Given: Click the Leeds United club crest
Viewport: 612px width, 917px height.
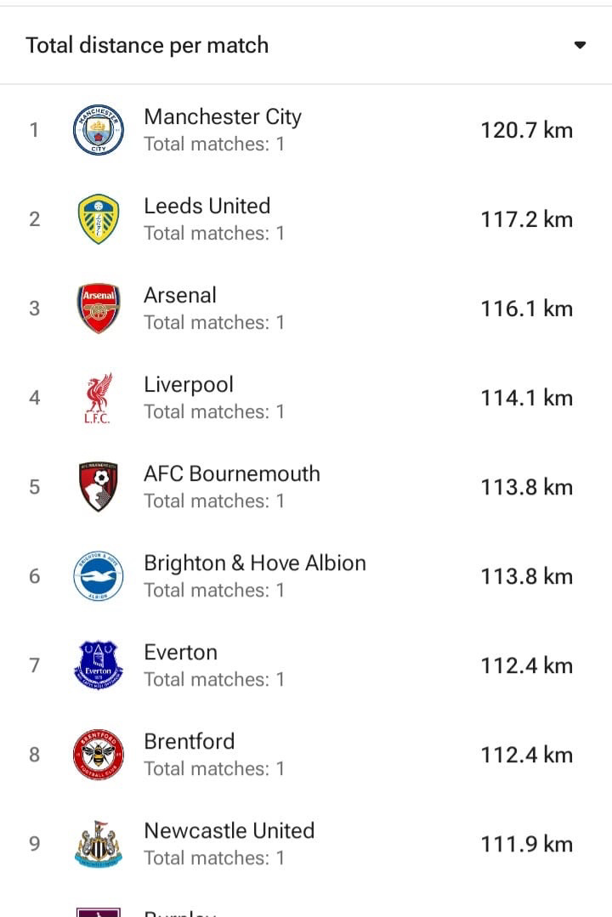Looking at the screenshot, I should pyautogui.click(x=99, y=219).
